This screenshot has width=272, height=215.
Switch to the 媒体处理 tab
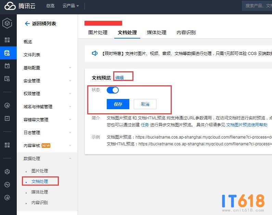156,32
